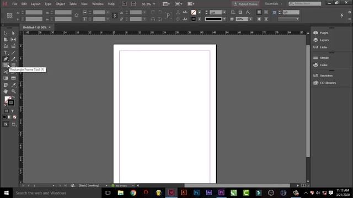Apply none to fill or stroke
The width and height of the screenshot is (353, 198).
15,117
